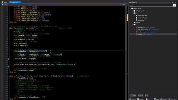178x100 pixels.
Task: Click the bvad3importlayout.bjl layout file icon
Action: click(x=136, y=30)
